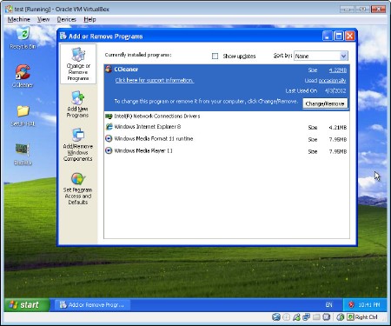
Task: Click Add or Remove Programs taskbar button
Action: 92,305
